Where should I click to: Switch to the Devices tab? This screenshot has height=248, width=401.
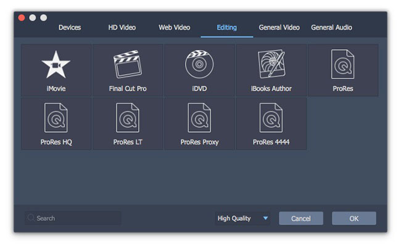70,27
